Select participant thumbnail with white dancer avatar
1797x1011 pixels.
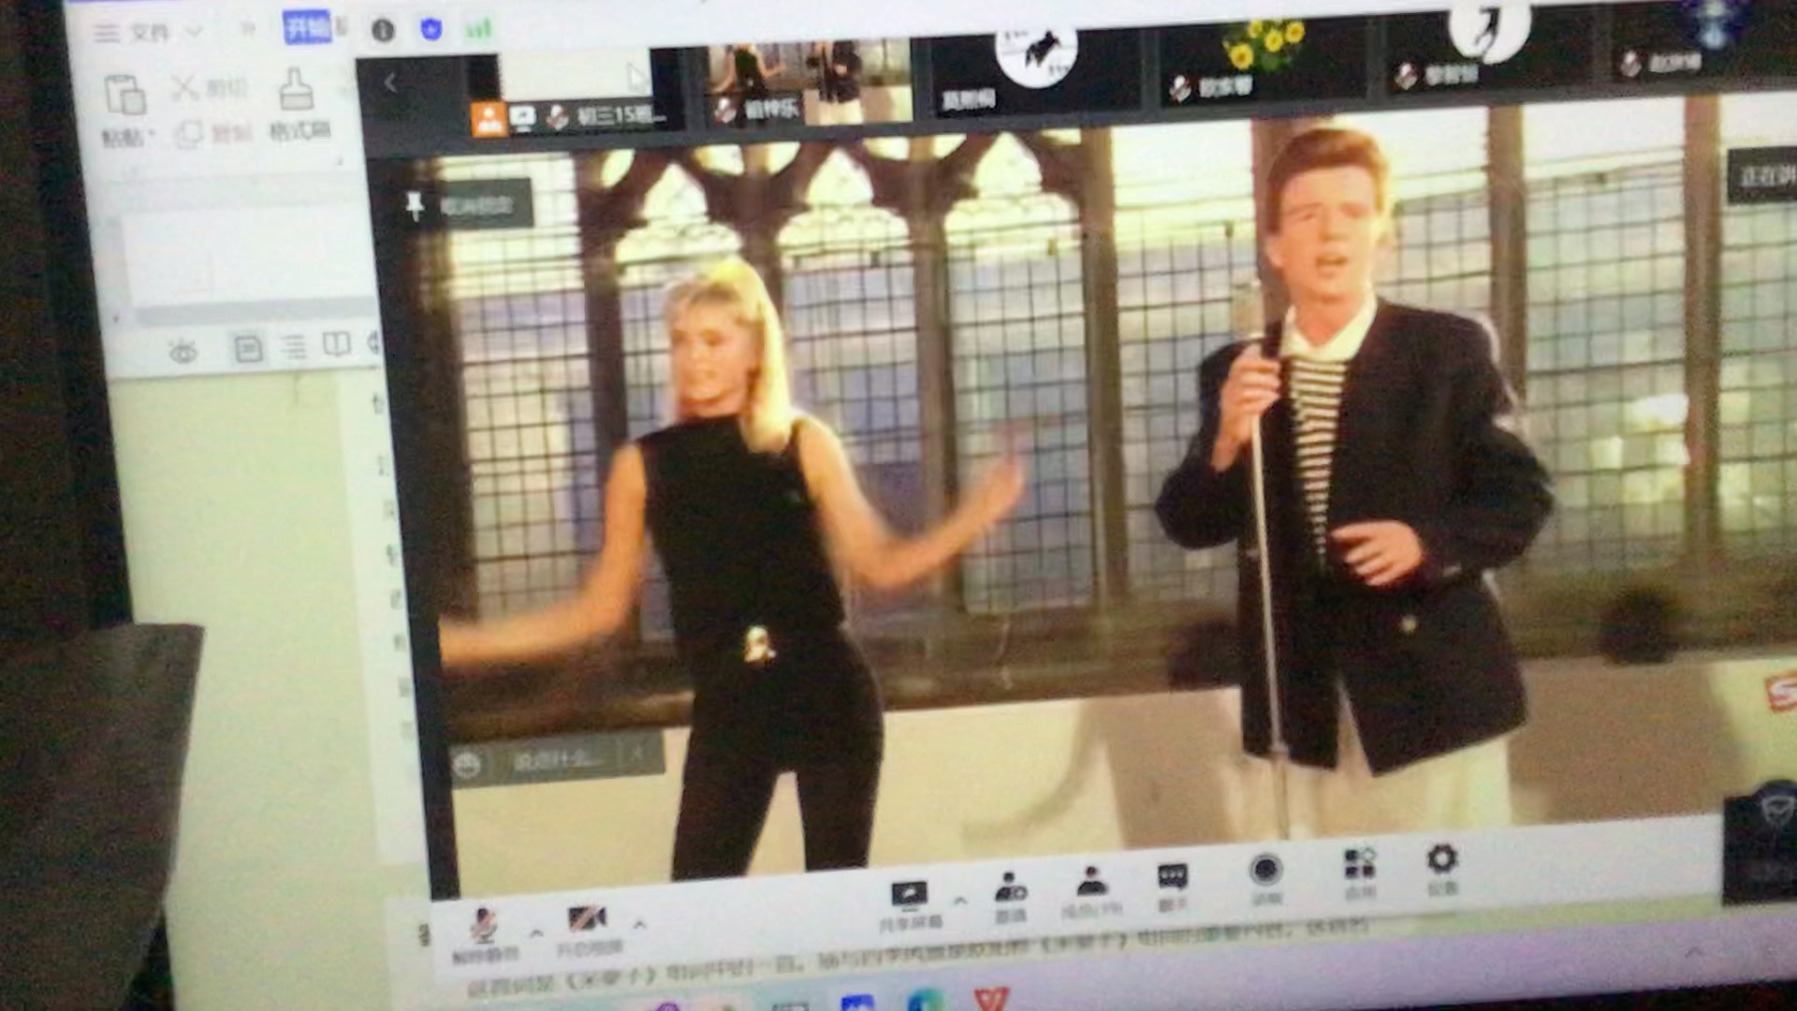pos(1488,47)
